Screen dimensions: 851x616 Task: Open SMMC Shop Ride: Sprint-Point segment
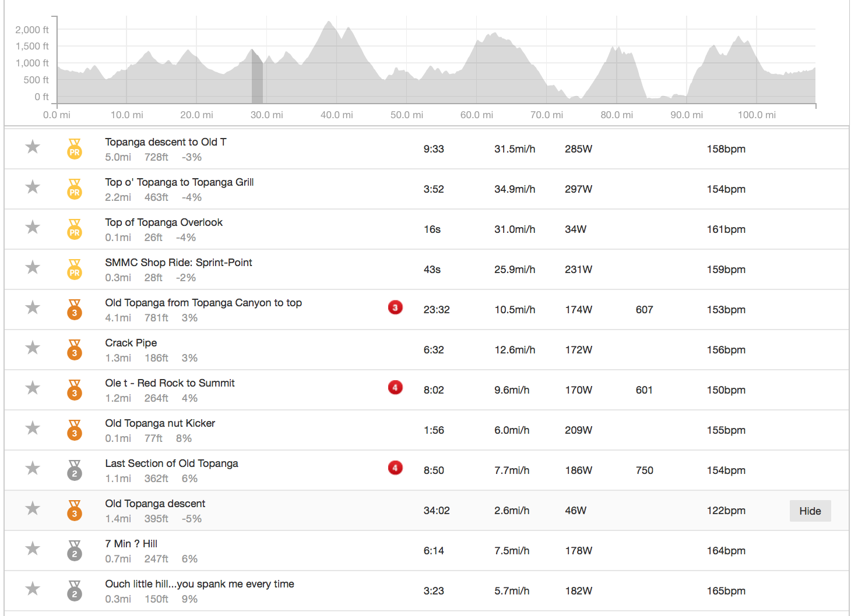[x=178, y=263]
